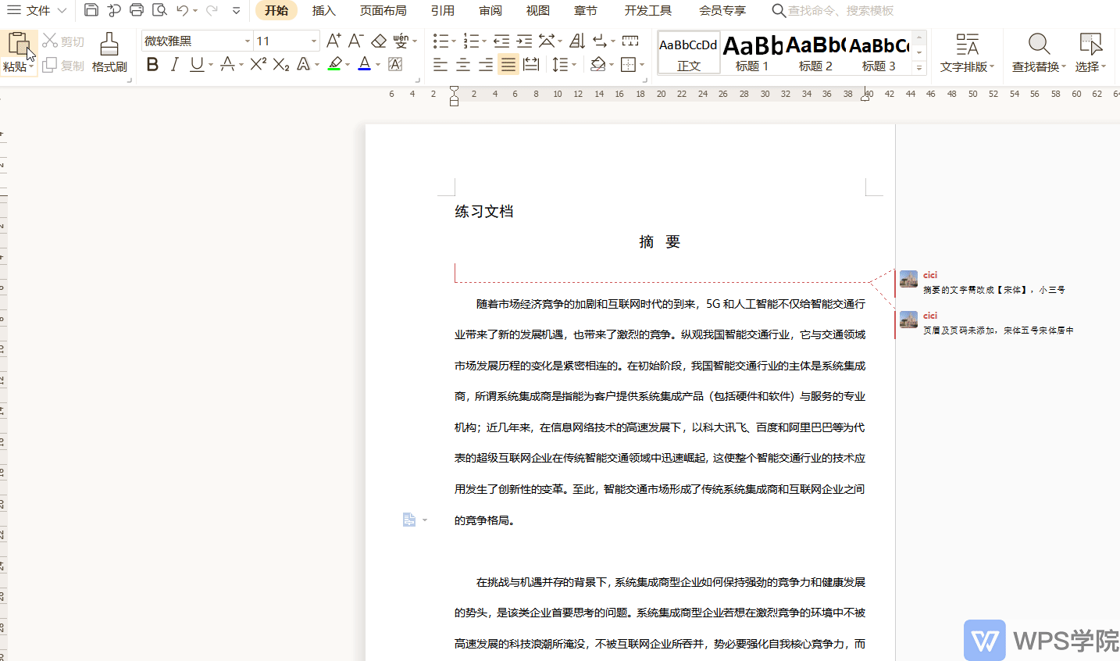Increase font size with A+ icon
Viewport: 1120px width, 661px height.
click(334, 41)
